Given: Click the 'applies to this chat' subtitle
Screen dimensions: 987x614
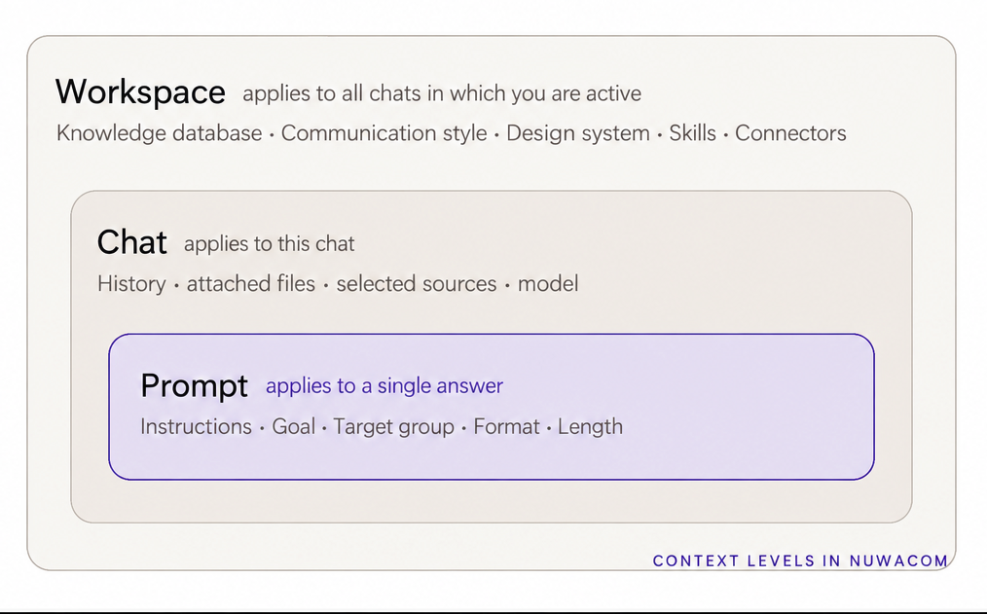Looking at the screenshot, I should [270, 244].
